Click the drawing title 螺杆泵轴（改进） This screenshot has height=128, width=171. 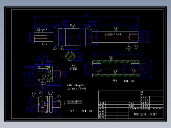tap(146, 114)
